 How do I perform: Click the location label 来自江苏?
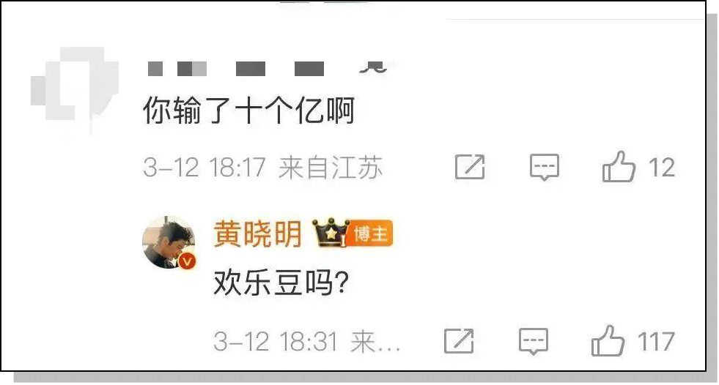tap(330, 168)
